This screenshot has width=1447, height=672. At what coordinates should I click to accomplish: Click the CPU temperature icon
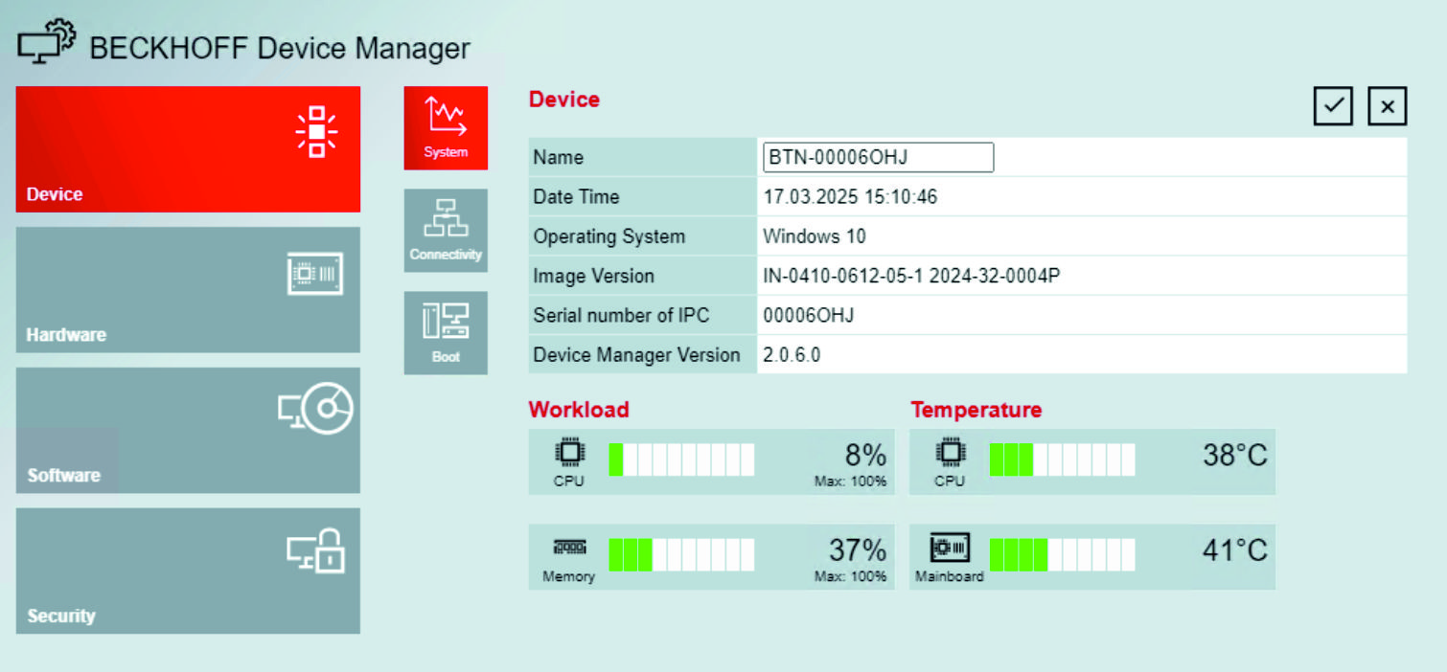click(950, 453)
